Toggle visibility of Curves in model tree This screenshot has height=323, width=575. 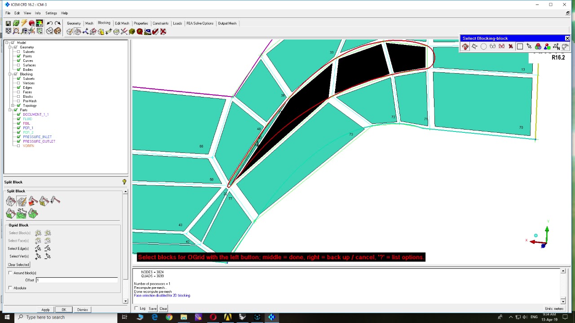18,61
